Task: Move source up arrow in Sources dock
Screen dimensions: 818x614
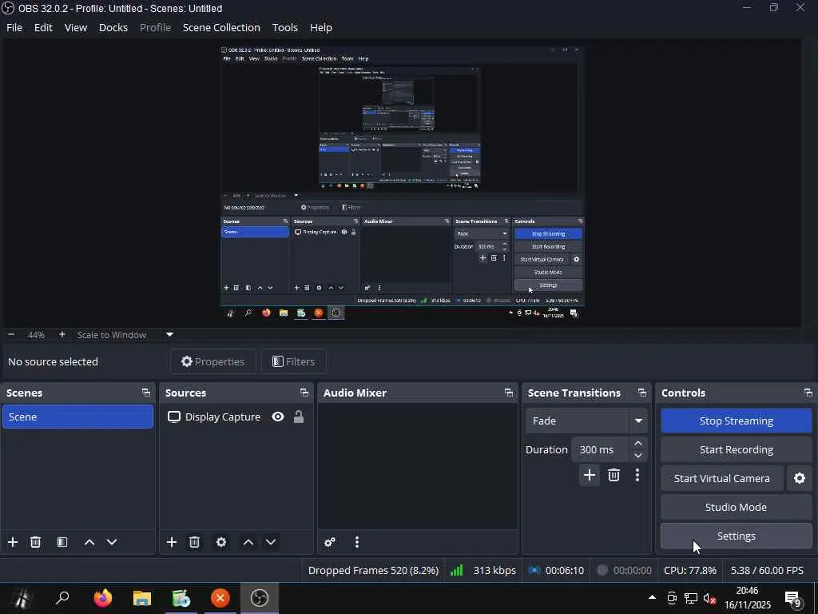Action: click(248, 542)
